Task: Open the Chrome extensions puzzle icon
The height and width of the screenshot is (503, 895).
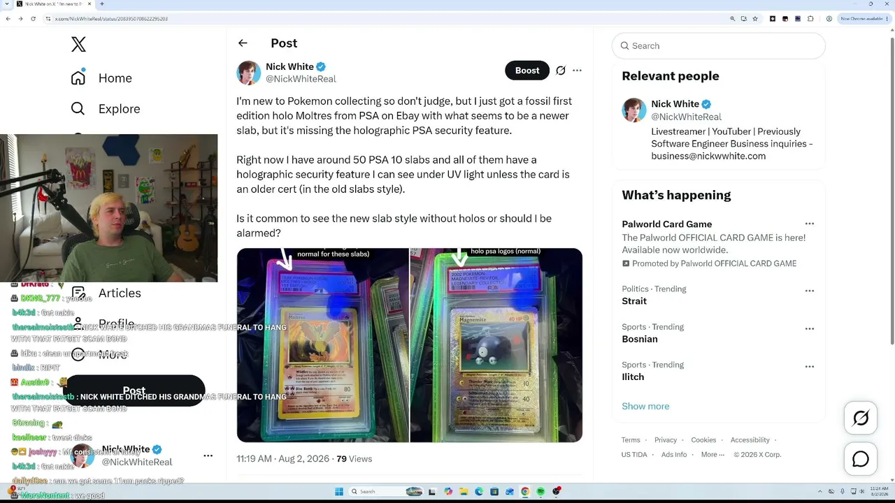Action: pyautogui.click(x=810, y=19)
